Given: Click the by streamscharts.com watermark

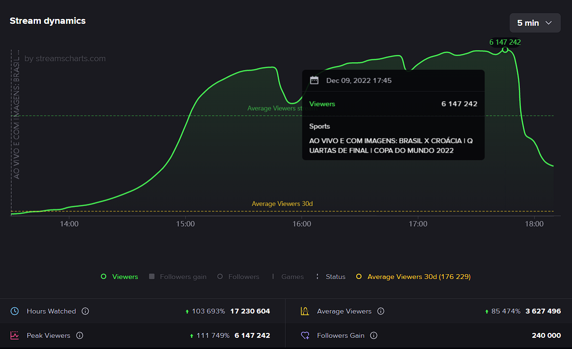Looking at the screenshot, I should (x=65, y=59).
